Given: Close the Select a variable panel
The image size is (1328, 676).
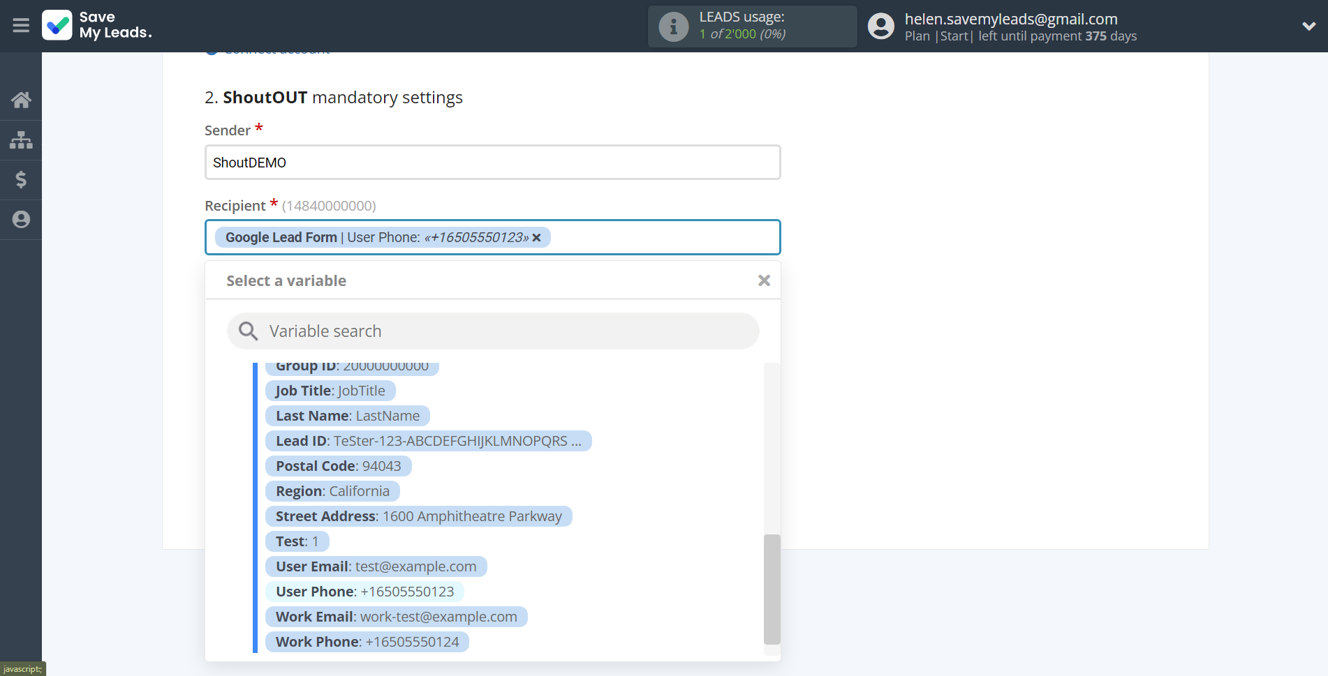Looking at the screenshot, I should pos(764,280).
